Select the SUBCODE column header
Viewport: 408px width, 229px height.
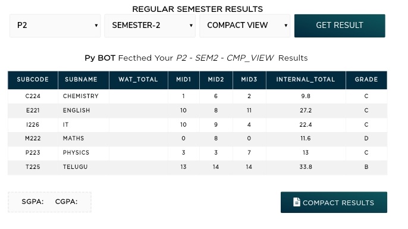[x=33, y=80]
